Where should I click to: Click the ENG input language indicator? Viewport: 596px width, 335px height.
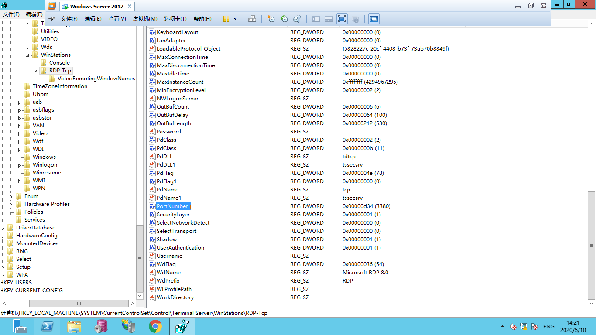point(549,326)
